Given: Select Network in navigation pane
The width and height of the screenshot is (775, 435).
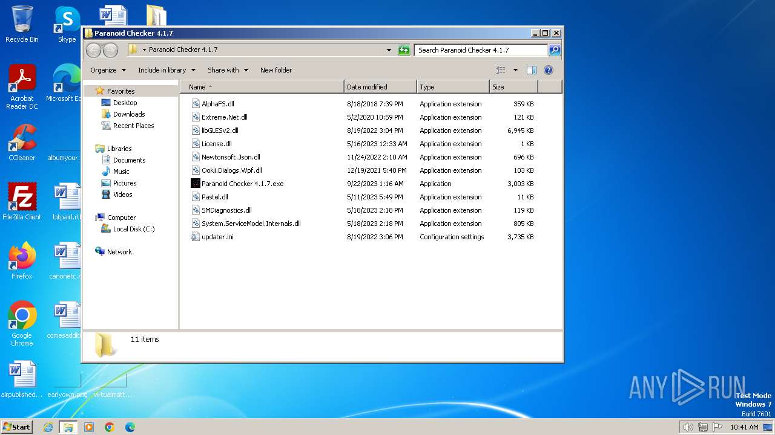Looking at the screenshot, I should [x=119, y=252].
